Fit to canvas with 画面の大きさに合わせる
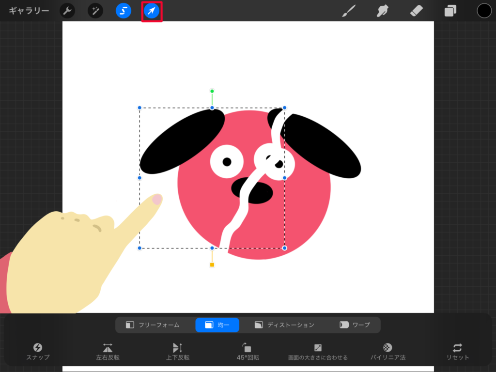Viewport: 496px width, 372px height. pos(318,352)
